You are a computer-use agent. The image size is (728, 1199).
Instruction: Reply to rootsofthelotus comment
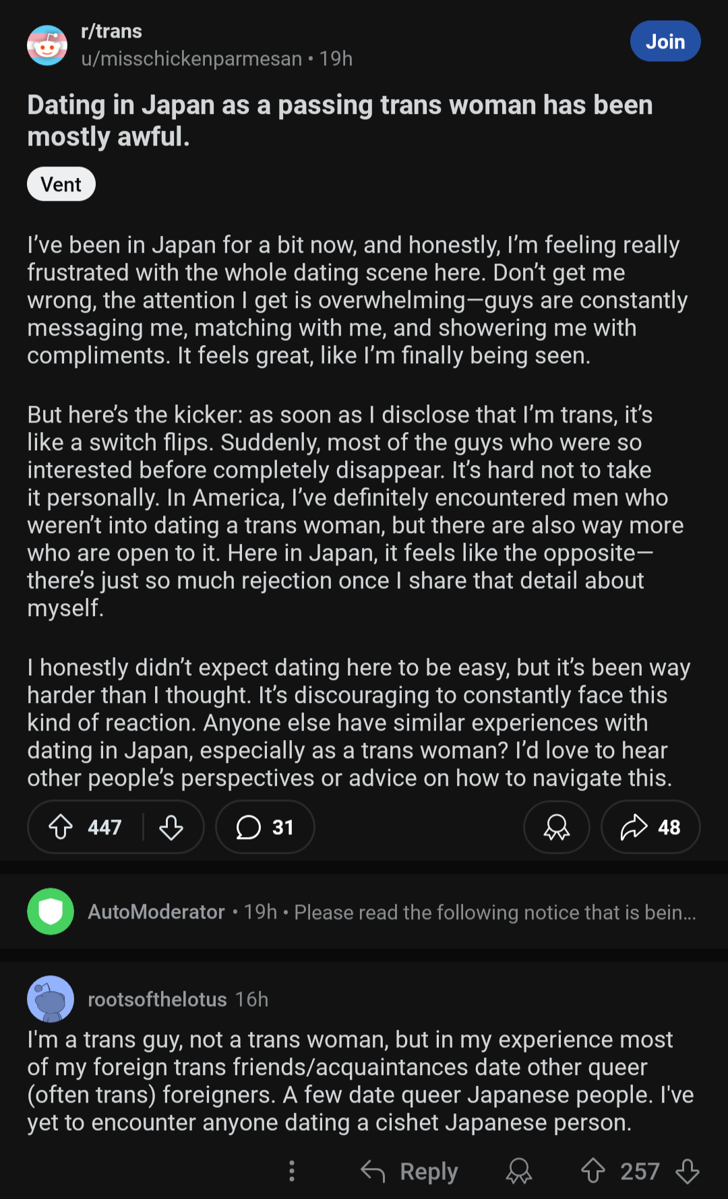tap(409, 1171)
